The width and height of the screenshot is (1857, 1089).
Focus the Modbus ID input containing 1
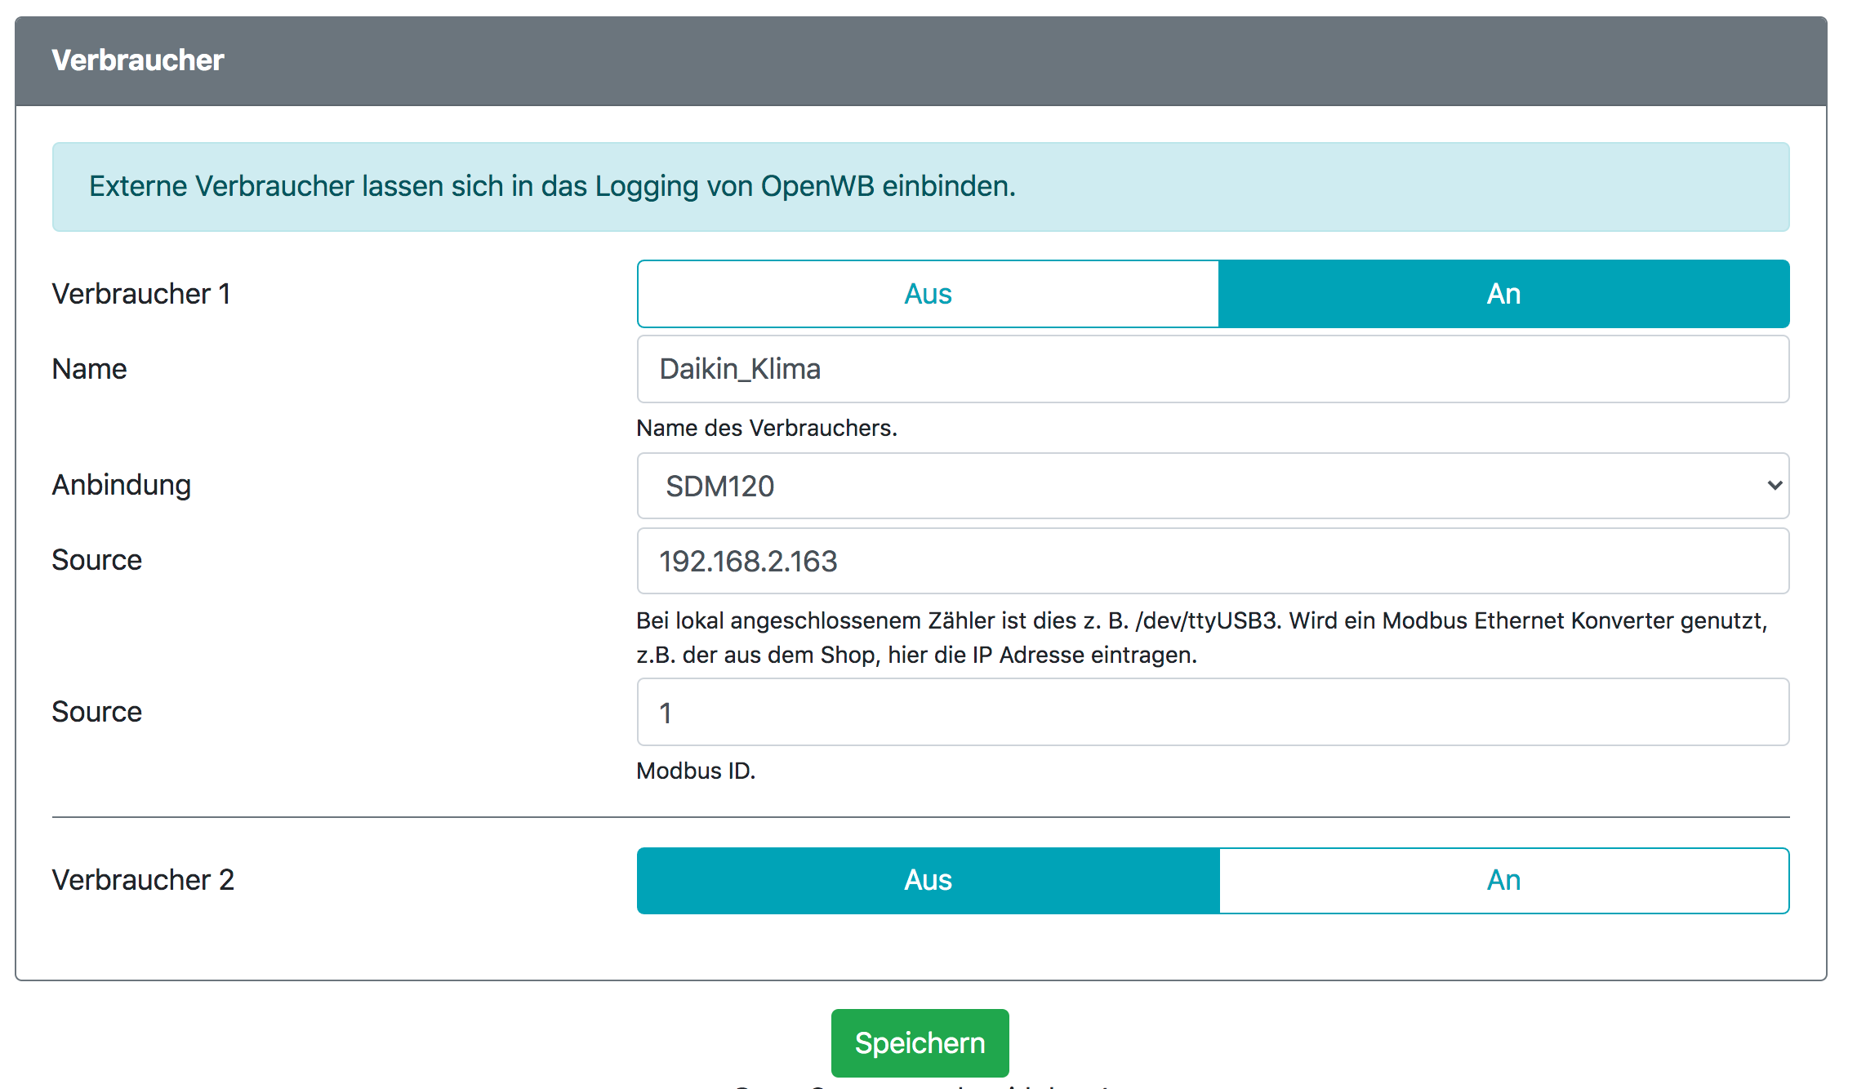1212,712
